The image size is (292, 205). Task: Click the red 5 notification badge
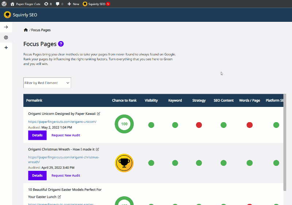[x=108, y=4]
